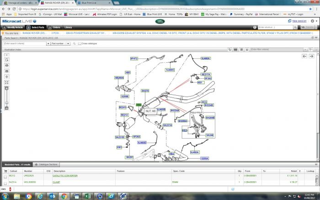Zoom out using the bottom icon of the zoom slider
The height and width of the screenshot is (200, 320).
pos(7,108)
